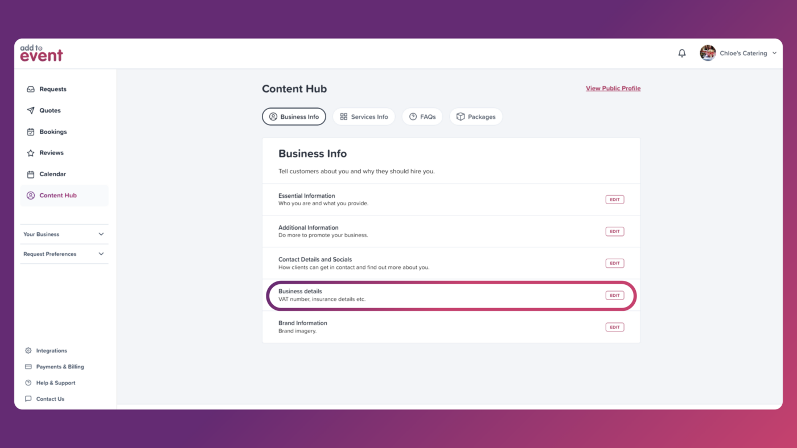797x448 pixels.
Task: Click the notification bell icon
Action: coord(681,53)
